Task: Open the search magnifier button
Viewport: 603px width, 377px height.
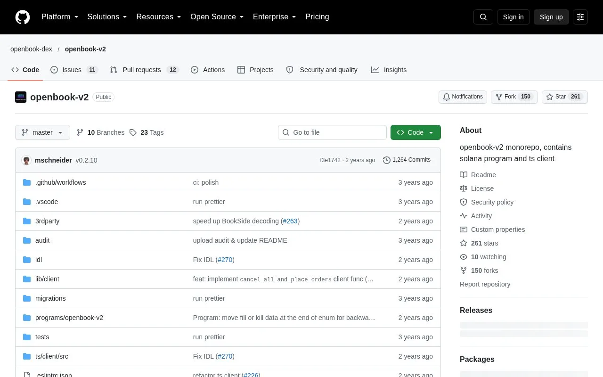Action: (x=483, y=17)
